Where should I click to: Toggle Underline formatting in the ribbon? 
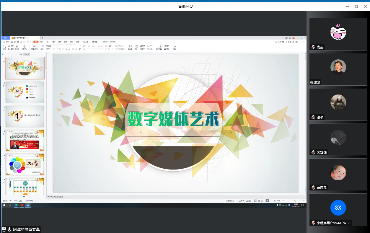tap(60, 49)
